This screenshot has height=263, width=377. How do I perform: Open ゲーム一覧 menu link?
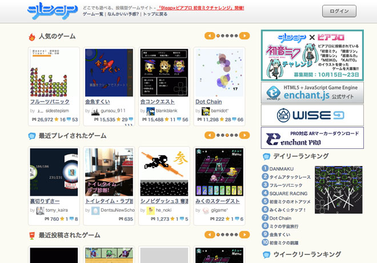pos(93,14)
